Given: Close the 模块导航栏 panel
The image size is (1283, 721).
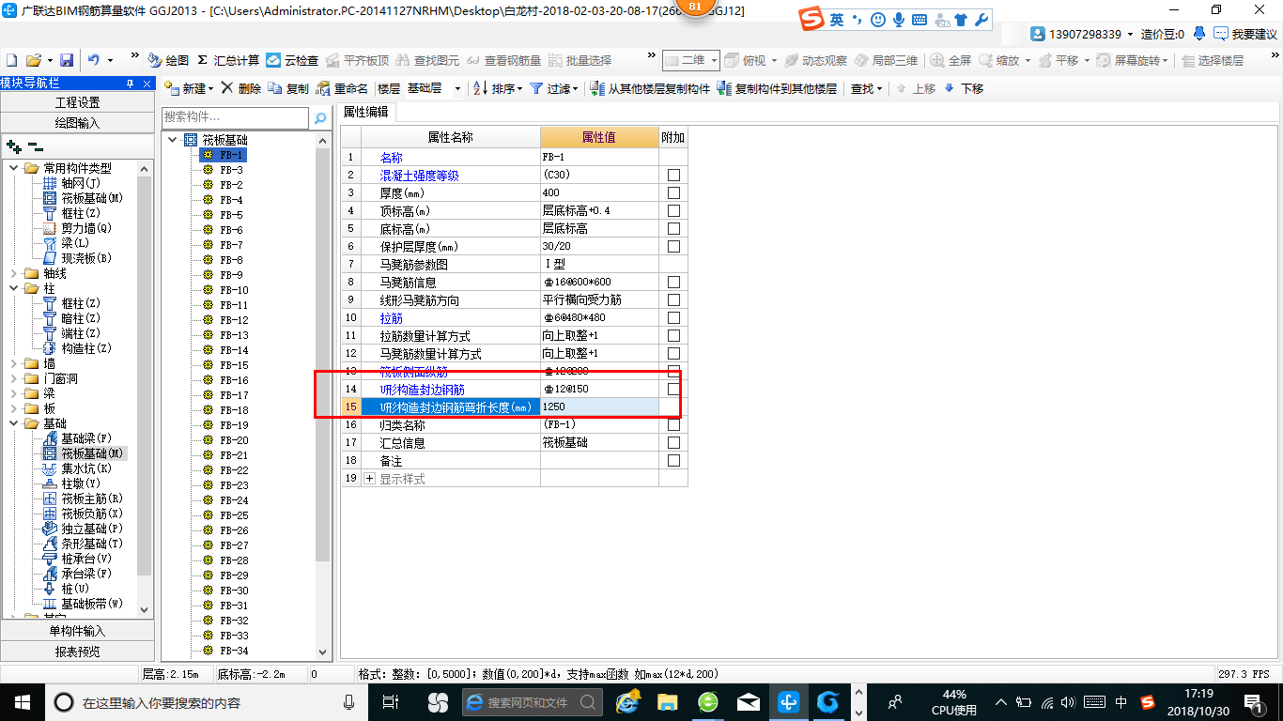Looking at the screenshot, I should coord(147,84).
